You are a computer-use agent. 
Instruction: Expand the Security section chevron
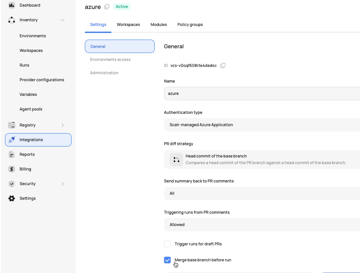tap(63, 183)
